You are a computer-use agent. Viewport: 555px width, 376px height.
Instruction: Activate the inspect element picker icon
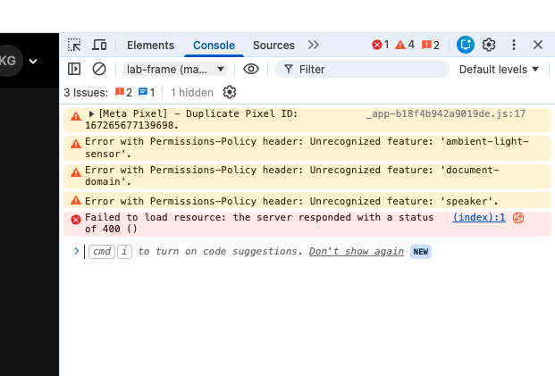[74, 45]
